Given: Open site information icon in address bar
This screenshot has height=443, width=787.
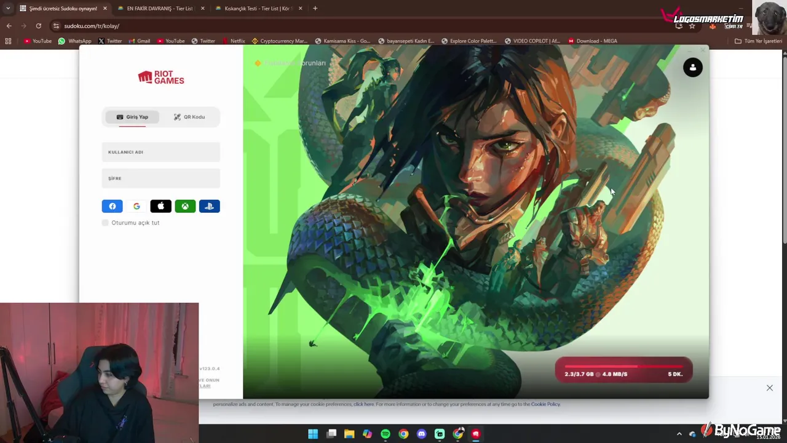Looking at the screenshot, I should click(56, 26).
